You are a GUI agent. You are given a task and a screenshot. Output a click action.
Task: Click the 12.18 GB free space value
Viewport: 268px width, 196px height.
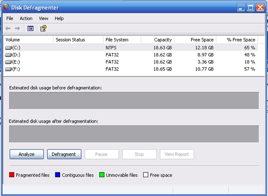[204, 48]
